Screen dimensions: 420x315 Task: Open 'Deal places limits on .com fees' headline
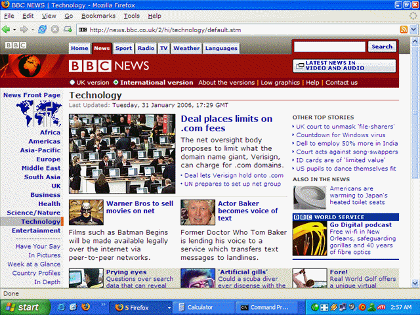tap(226, 123)
